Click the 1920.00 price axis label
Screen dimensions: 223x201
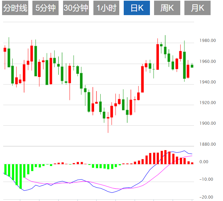[207, 103]
